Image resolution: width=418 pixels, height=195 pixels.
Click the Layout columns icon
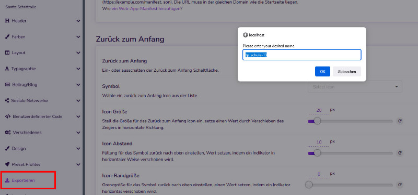[x=7, y=53]
